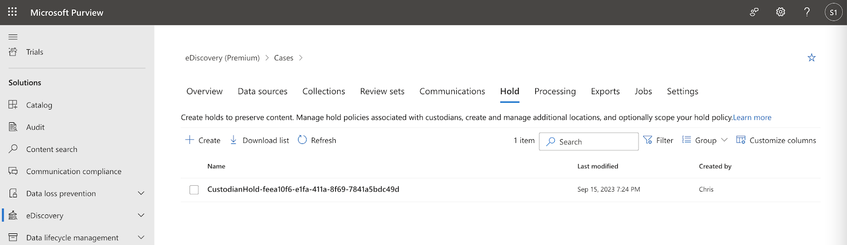Image resolution: width=847 pixels, height=245 pixels.
Task: Click the Catalog grid icon
Action: pos(13,105)
